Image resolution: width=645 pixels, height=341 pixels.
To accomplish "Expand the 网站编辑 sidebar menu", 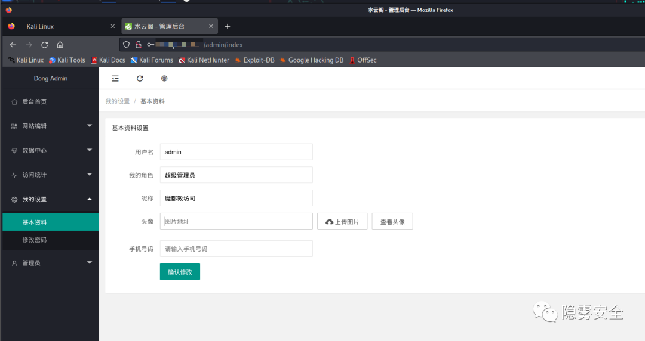I will pos(50,126).
